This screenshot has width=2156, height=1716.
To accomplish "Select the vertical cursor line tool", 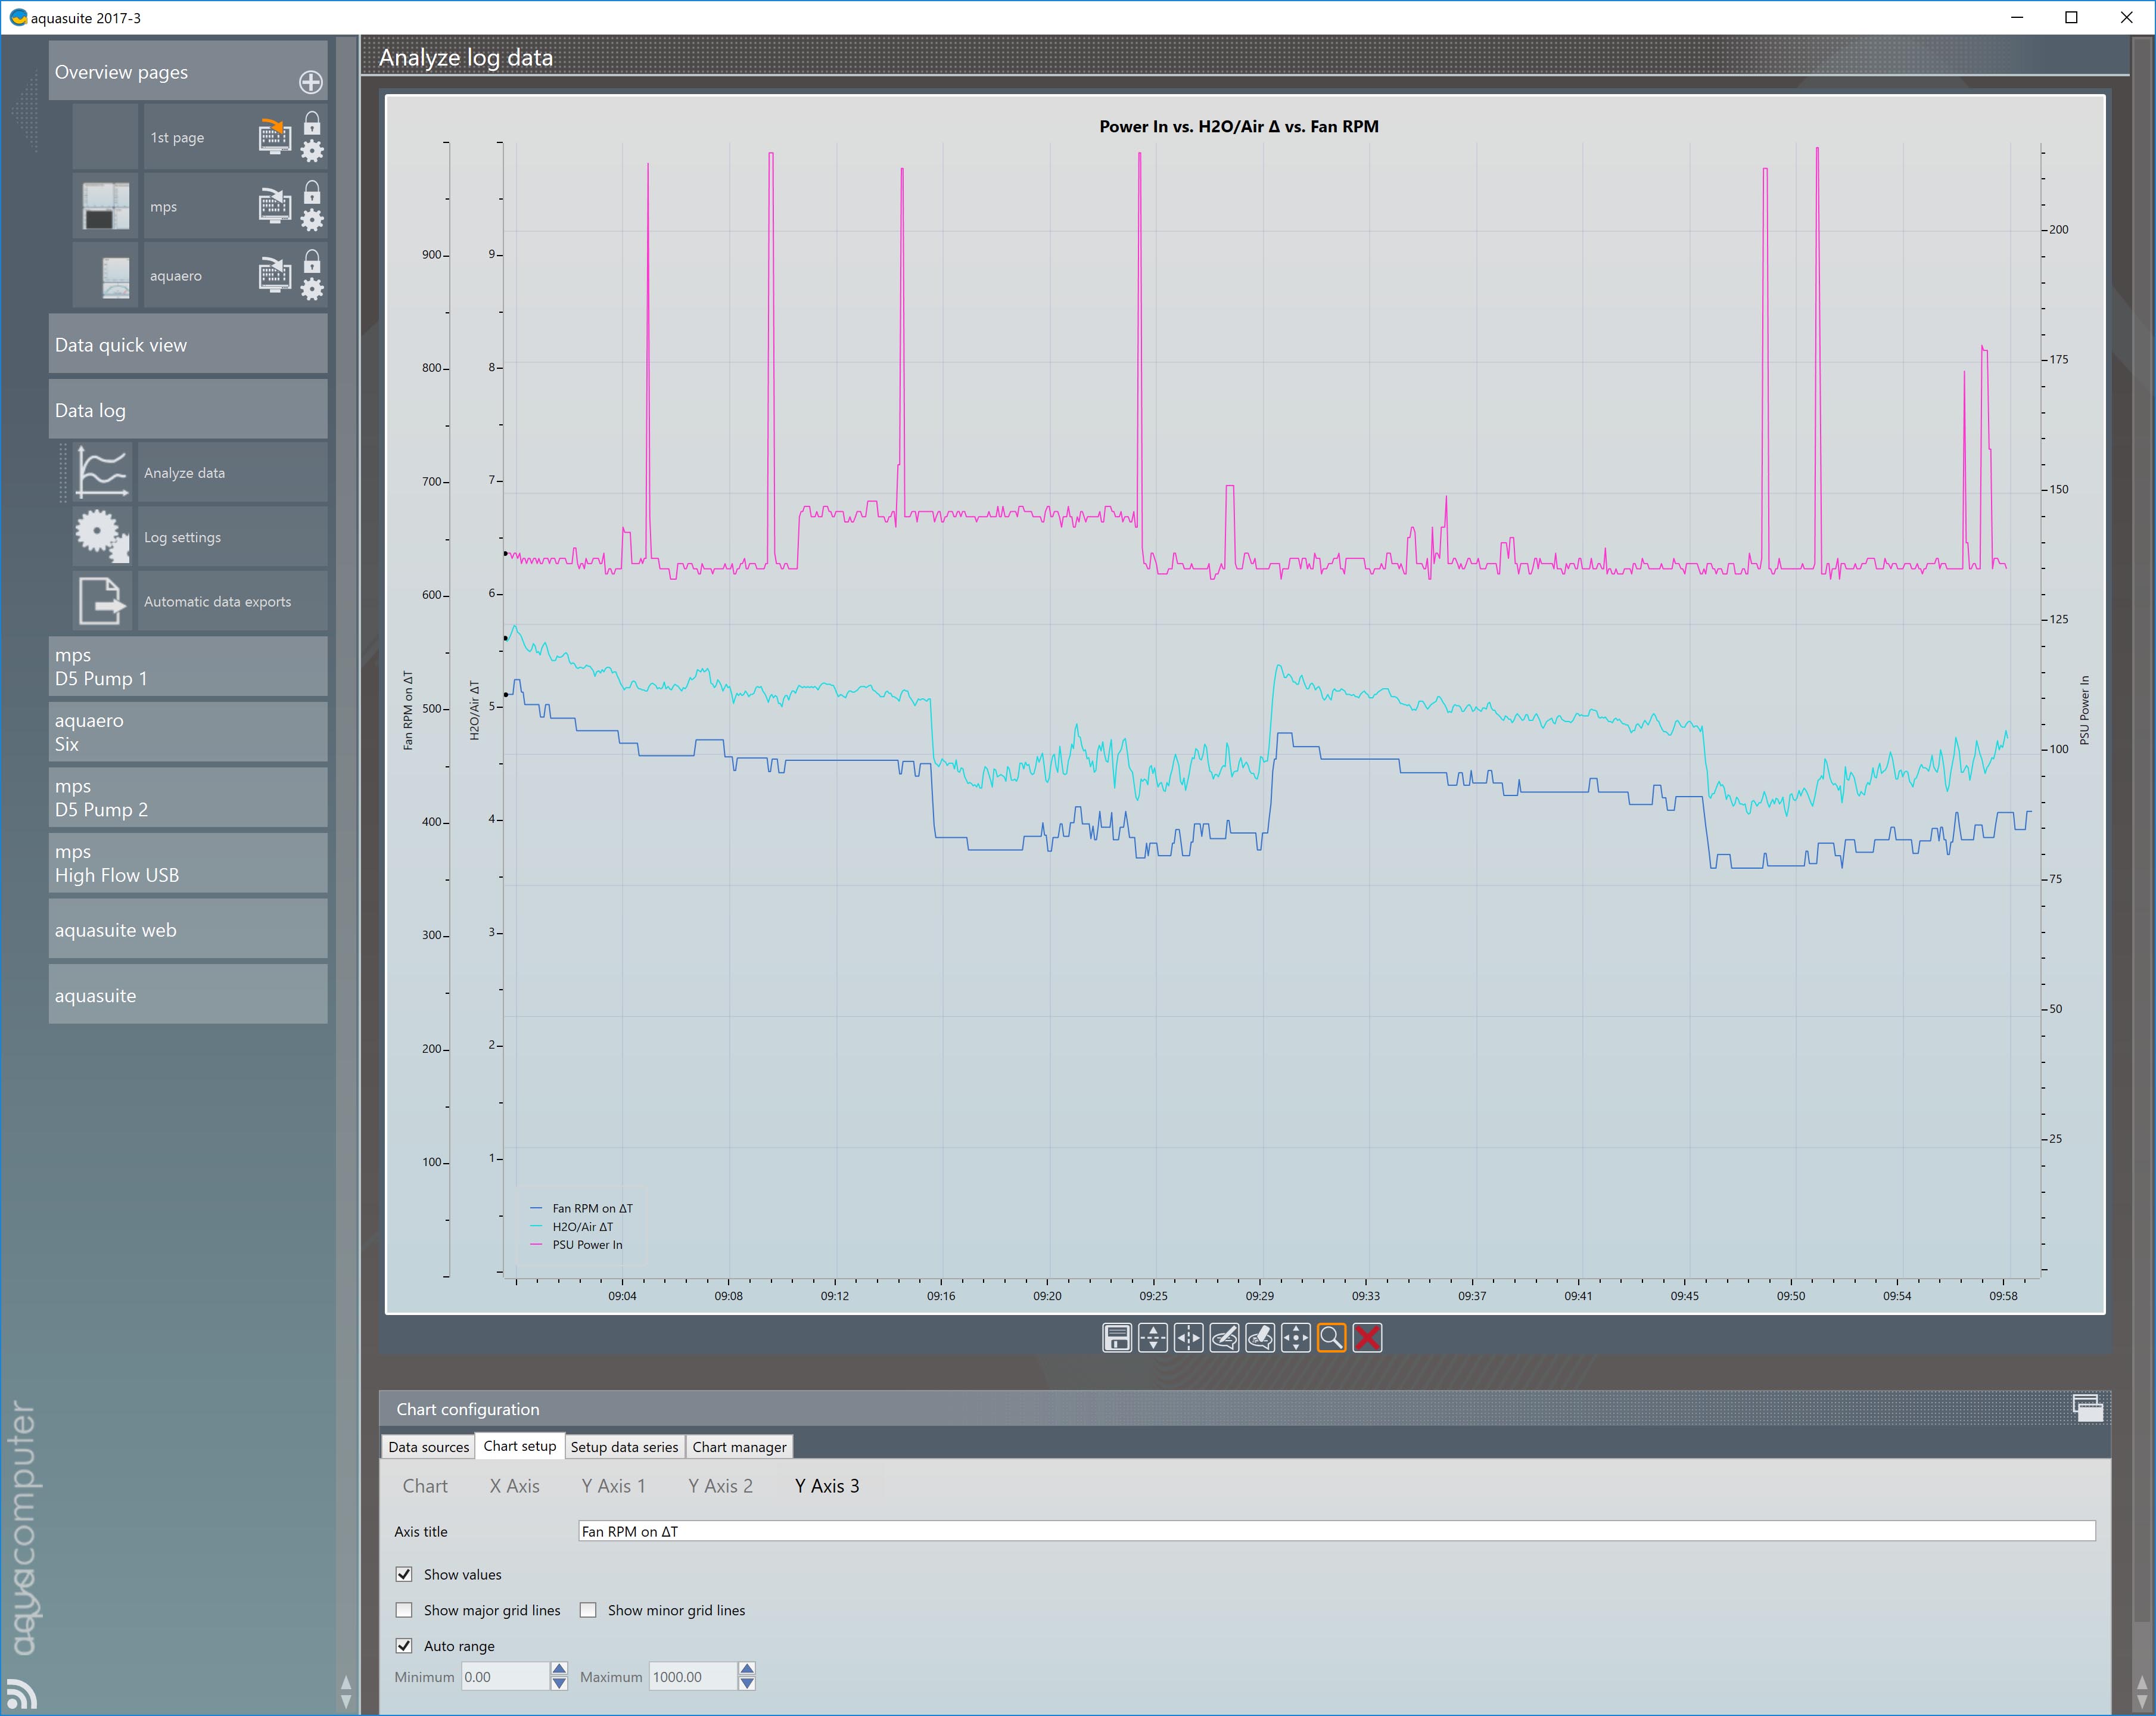I will [1188, 1337].
